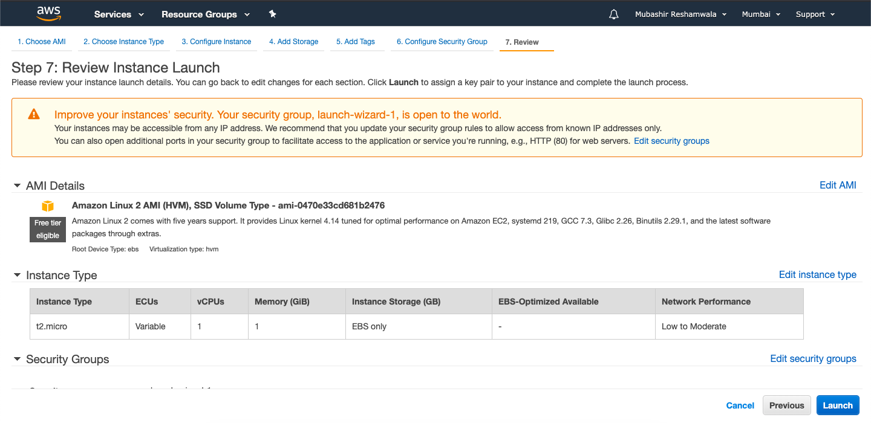
Task: Click the Low to Moderate network cell
Action: click(x=729, y=326)
